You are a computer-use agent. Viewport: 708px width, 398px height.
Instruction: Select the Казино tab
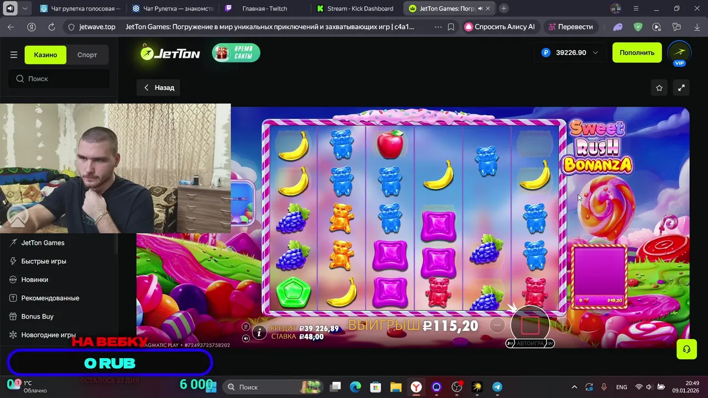coord(45,55)
